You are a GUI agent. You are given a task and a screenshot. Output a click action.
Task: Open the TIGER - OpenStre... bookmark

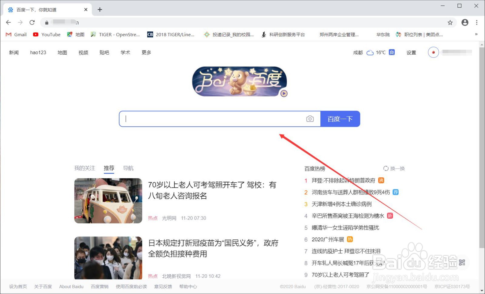coord(115,35)
